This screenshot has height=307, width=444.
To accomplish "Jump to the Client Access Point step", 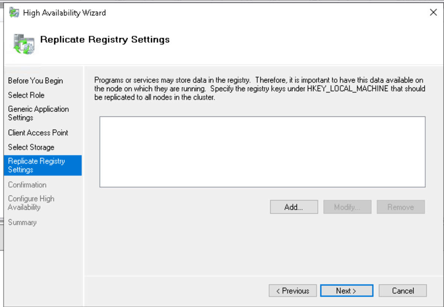I will tap(38, 133).
